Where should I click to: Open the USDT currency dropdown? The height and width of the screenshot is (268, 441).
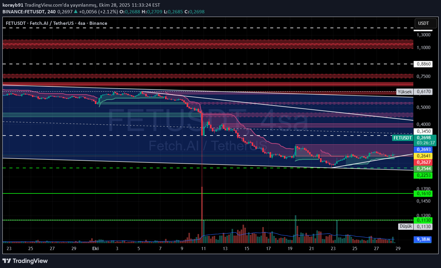(423, 23)
